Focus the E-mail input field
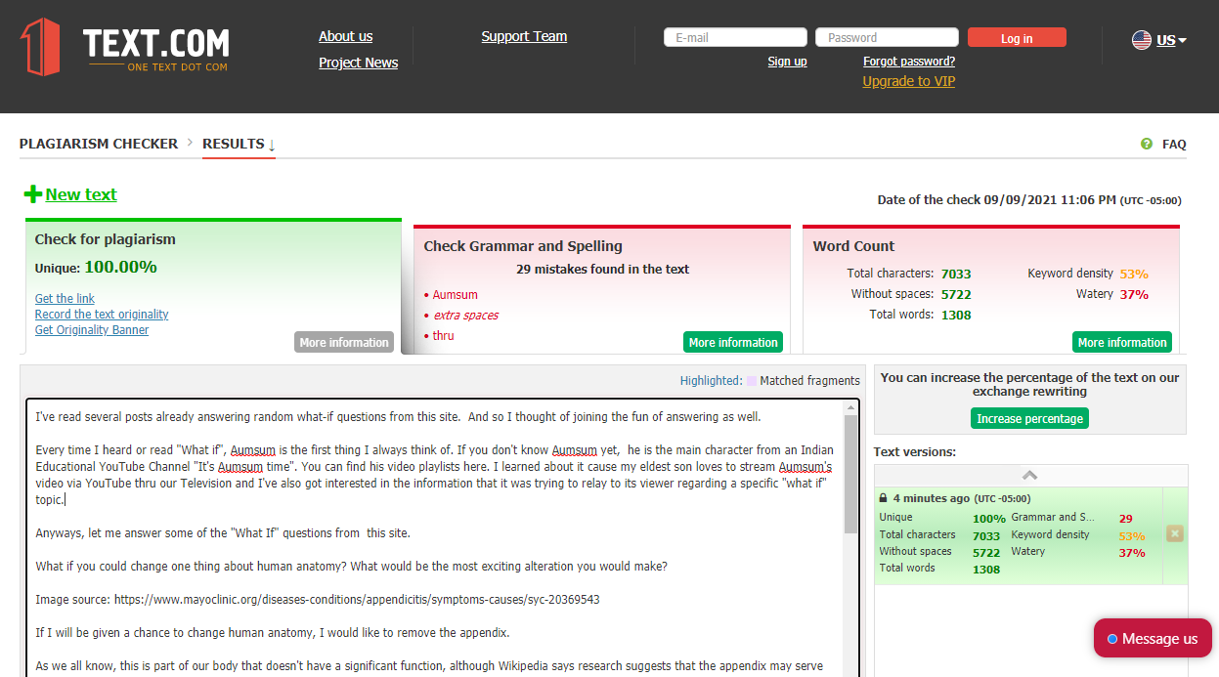The image size is (1219, 677). click(x=735, y=37)
